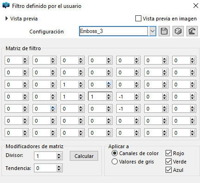Increase the center matrix cell value
200x183 pixels.
[109, 95]
